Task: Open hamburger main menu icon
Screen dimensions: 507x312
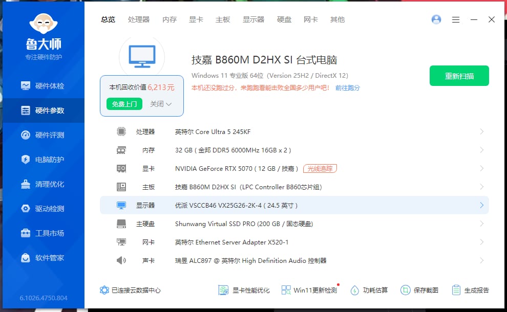Action: pos(456,20)
